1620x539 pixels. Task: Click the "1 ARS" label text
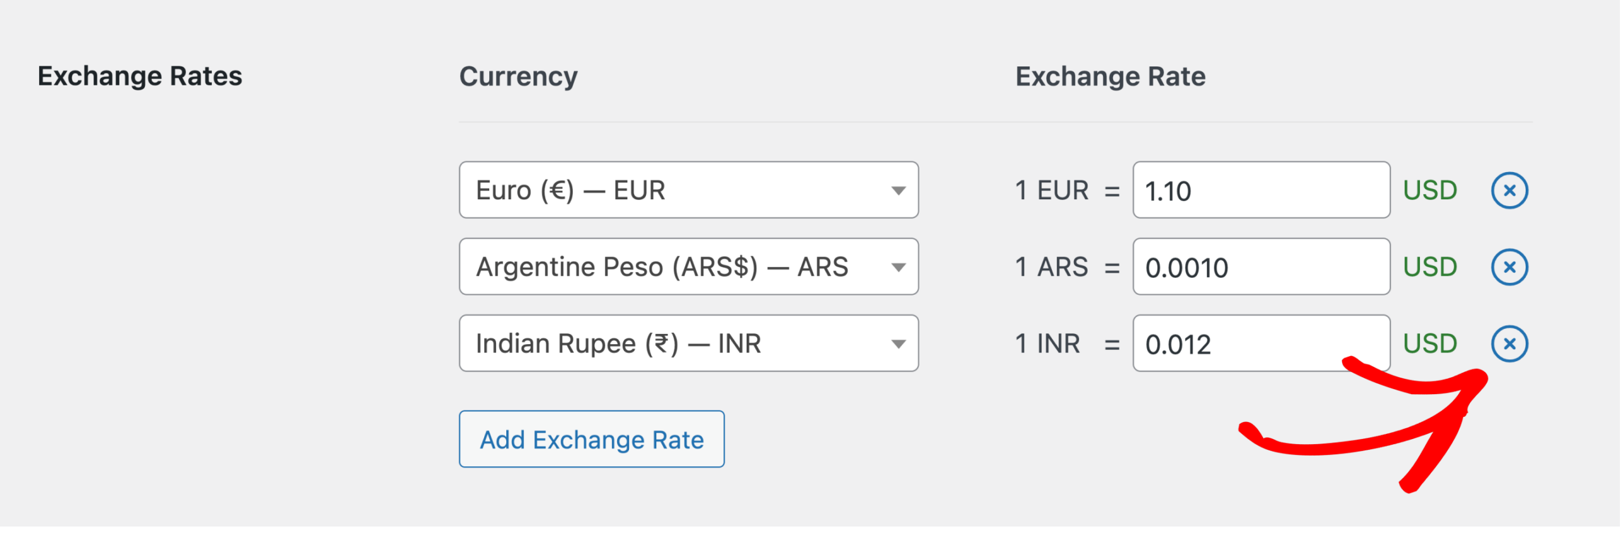tap(1052, 267)
